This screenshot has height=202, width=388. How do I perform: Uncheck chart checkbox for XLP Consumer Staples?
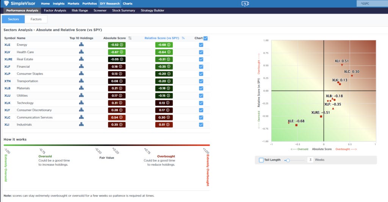(201, 74)
